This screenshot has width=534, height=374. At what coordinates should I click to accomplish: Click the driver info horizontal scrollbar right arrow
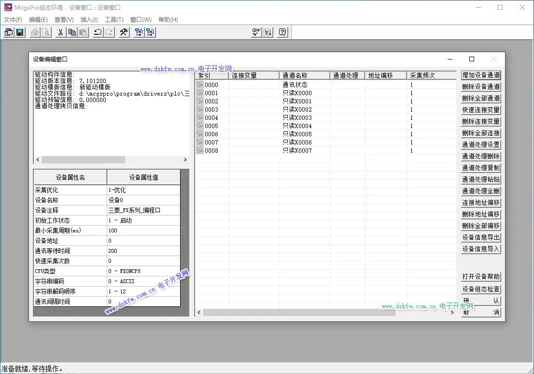click(x=185, y=160)
